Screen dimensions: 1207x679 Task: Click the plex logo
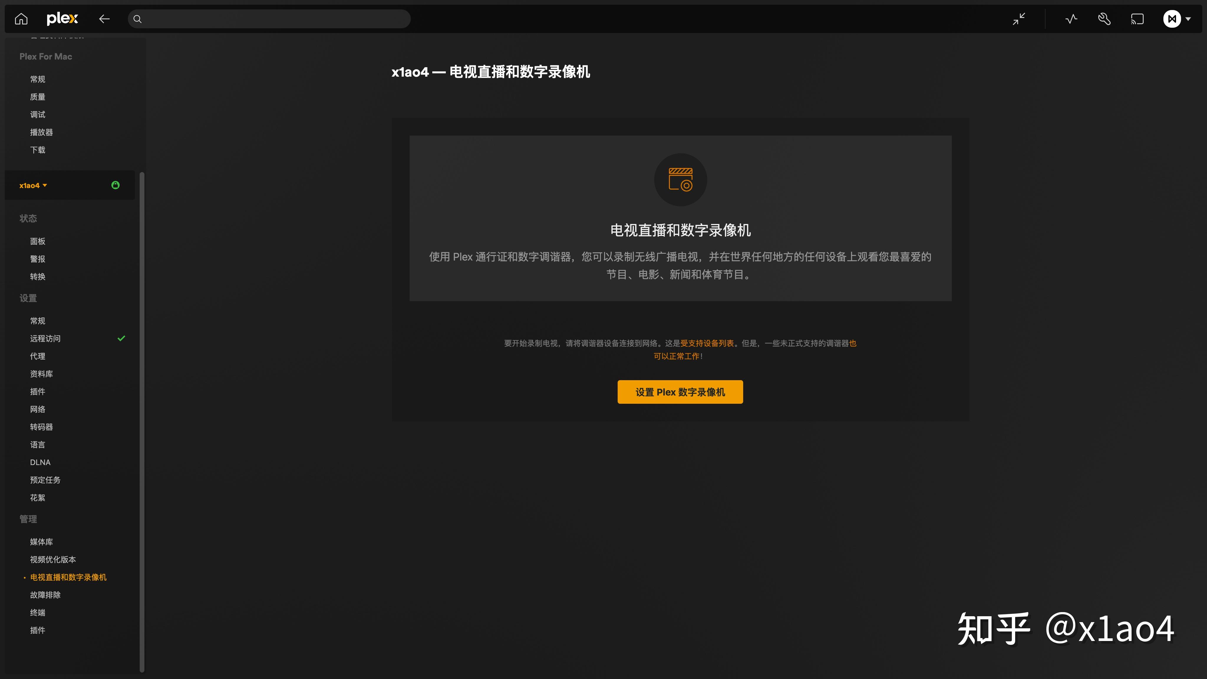63,19
